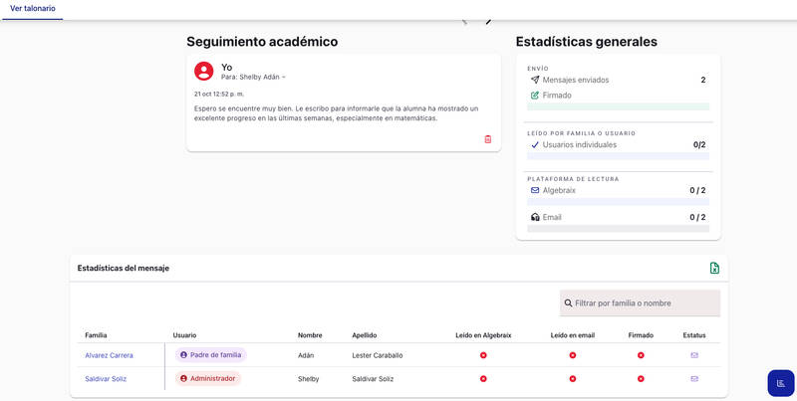Export message statistics to Excel
Screen dimensions: 797x401
pos(714,268)
